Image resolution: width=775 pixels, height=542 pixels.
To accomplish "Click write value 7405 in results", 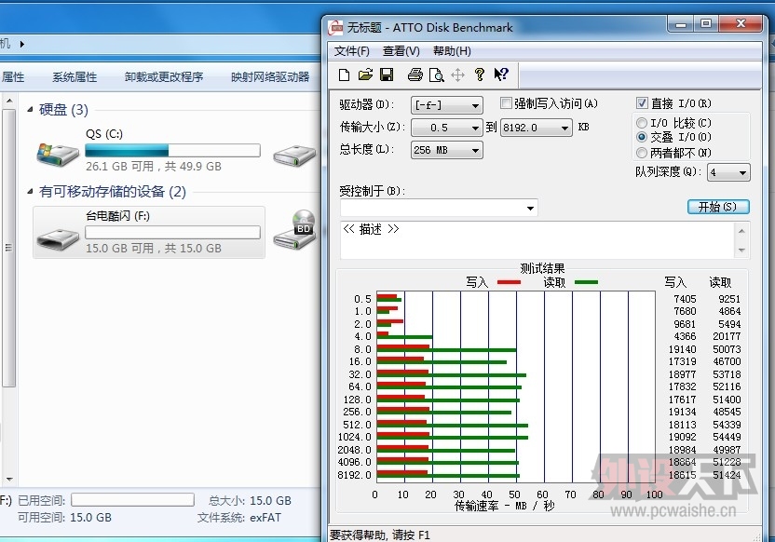I will 685,299.
